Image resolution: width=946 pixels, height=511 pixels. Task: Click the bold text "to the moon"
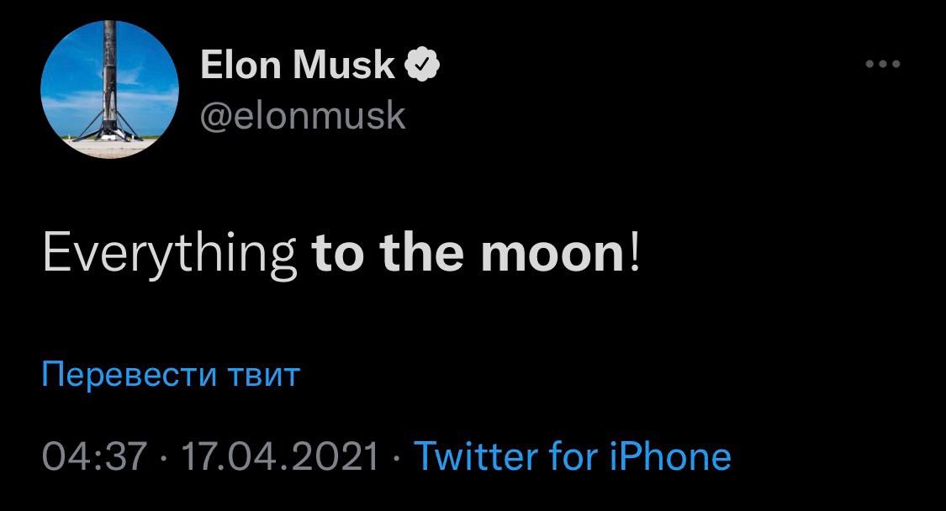(467, 253)
